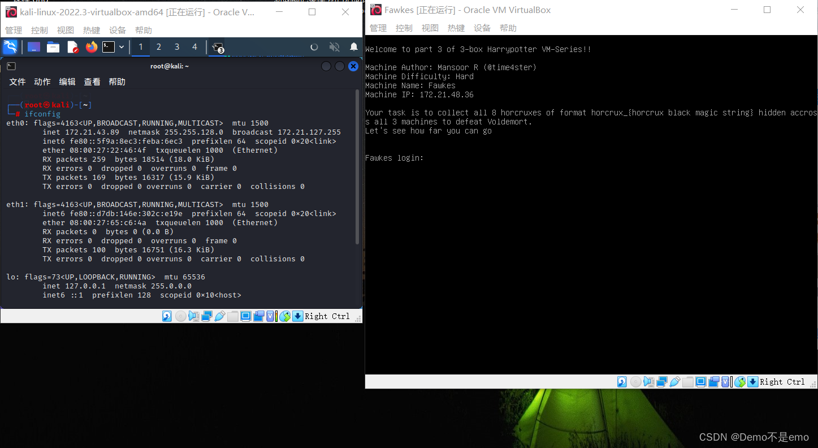Open 管理 menu in Fawkes VirtualBox window
The image size is (818, 448).
point(378,28)
